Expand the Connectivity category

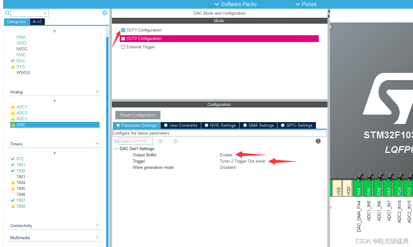pyautogui.click(x=97, y=225)
